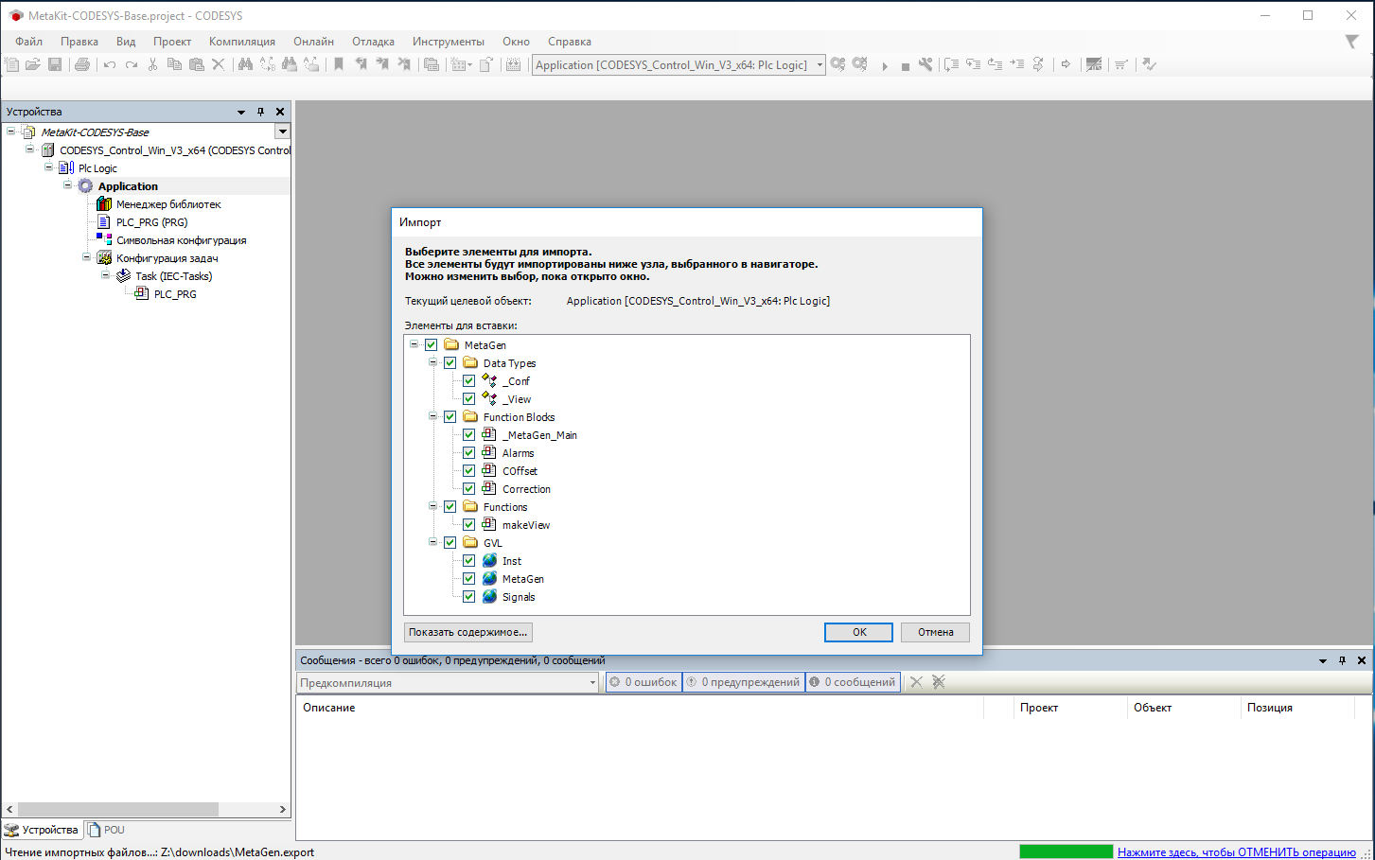Click the Build wrench toolbar icon
The image size is (1375, 860).
click(x=925, y=64)
